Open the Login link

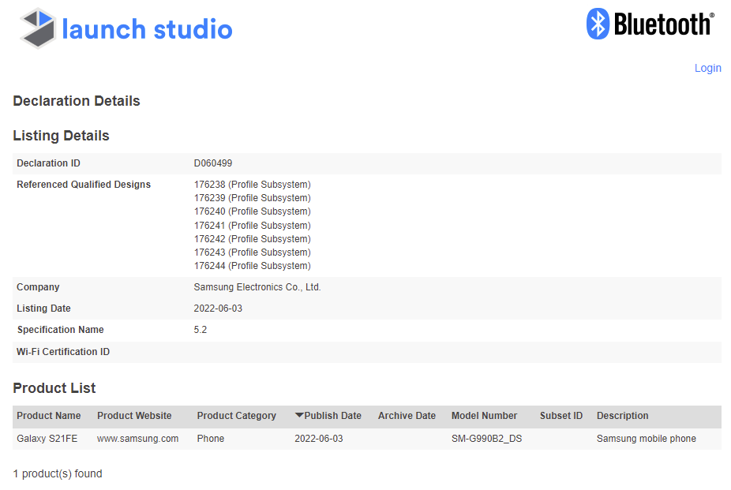click(x=707, y=68)
